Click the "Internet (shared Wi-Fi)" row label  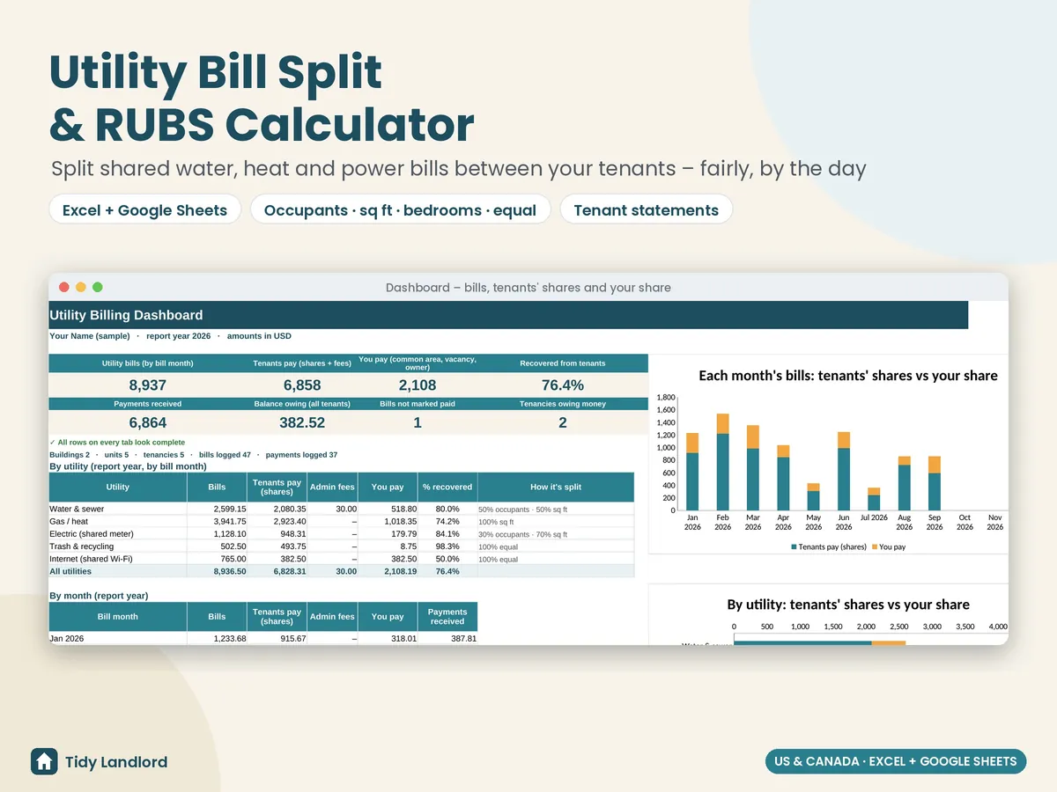tap(92, 559)
